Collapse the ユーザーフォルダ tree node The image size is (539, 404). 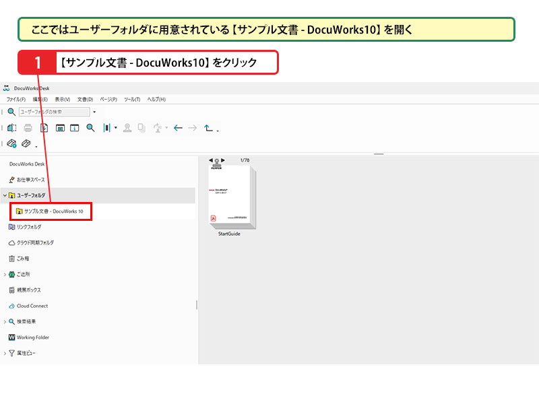point(5,195)
